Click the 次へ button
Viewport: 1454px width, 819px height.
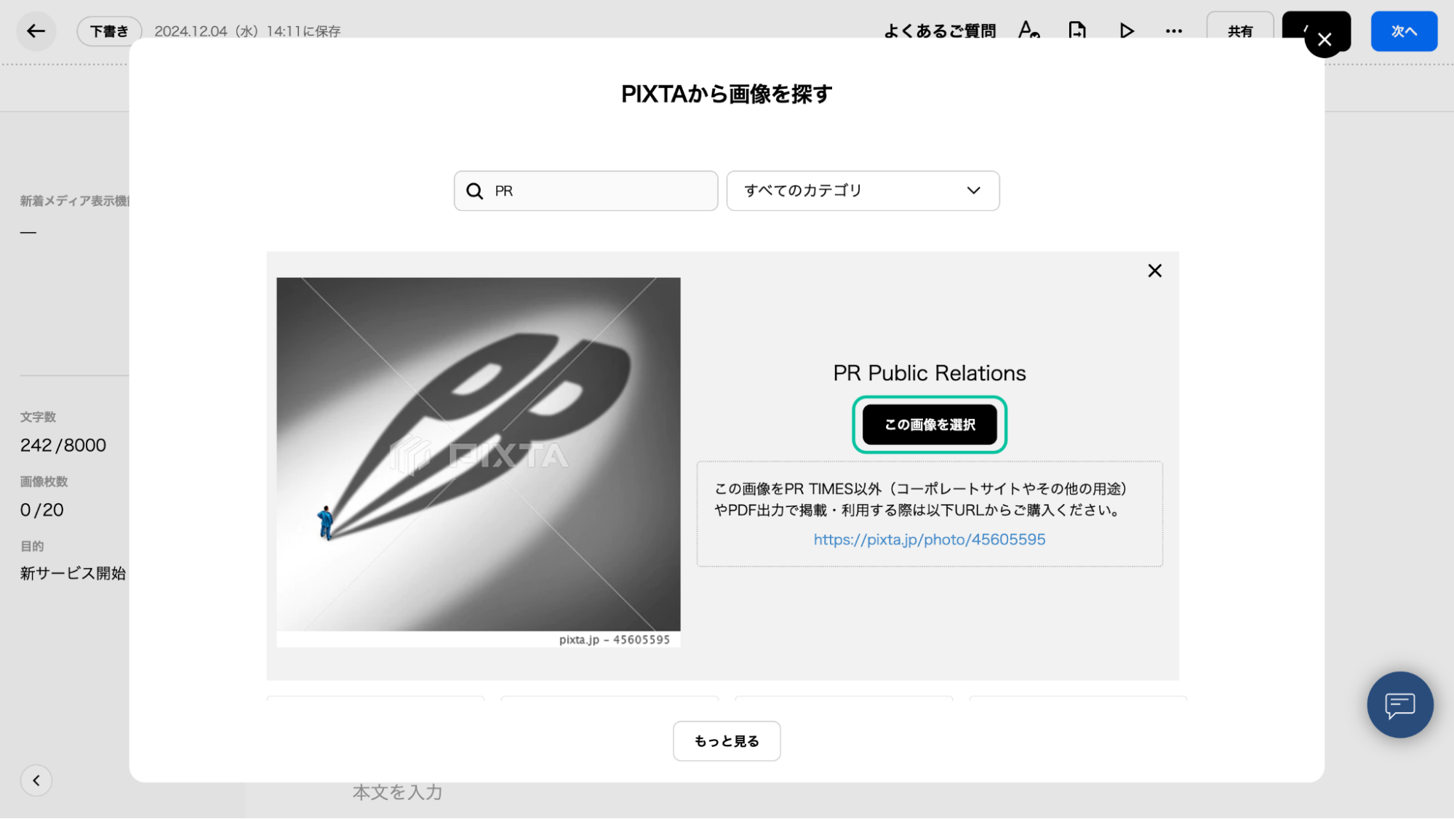(1403, 31)
